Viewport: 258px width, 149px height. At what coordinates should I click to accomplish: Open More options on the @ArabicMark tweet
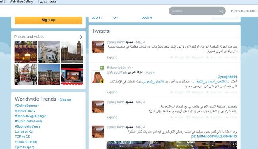(231, 92)
